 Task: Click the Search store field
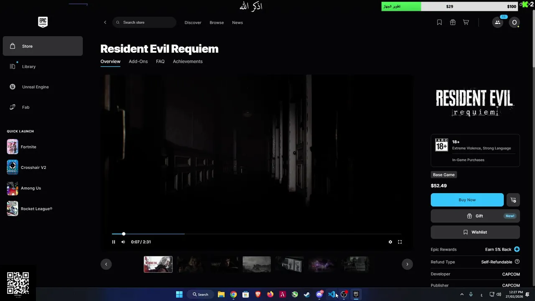pyautogui.click(x=144, y=23)
